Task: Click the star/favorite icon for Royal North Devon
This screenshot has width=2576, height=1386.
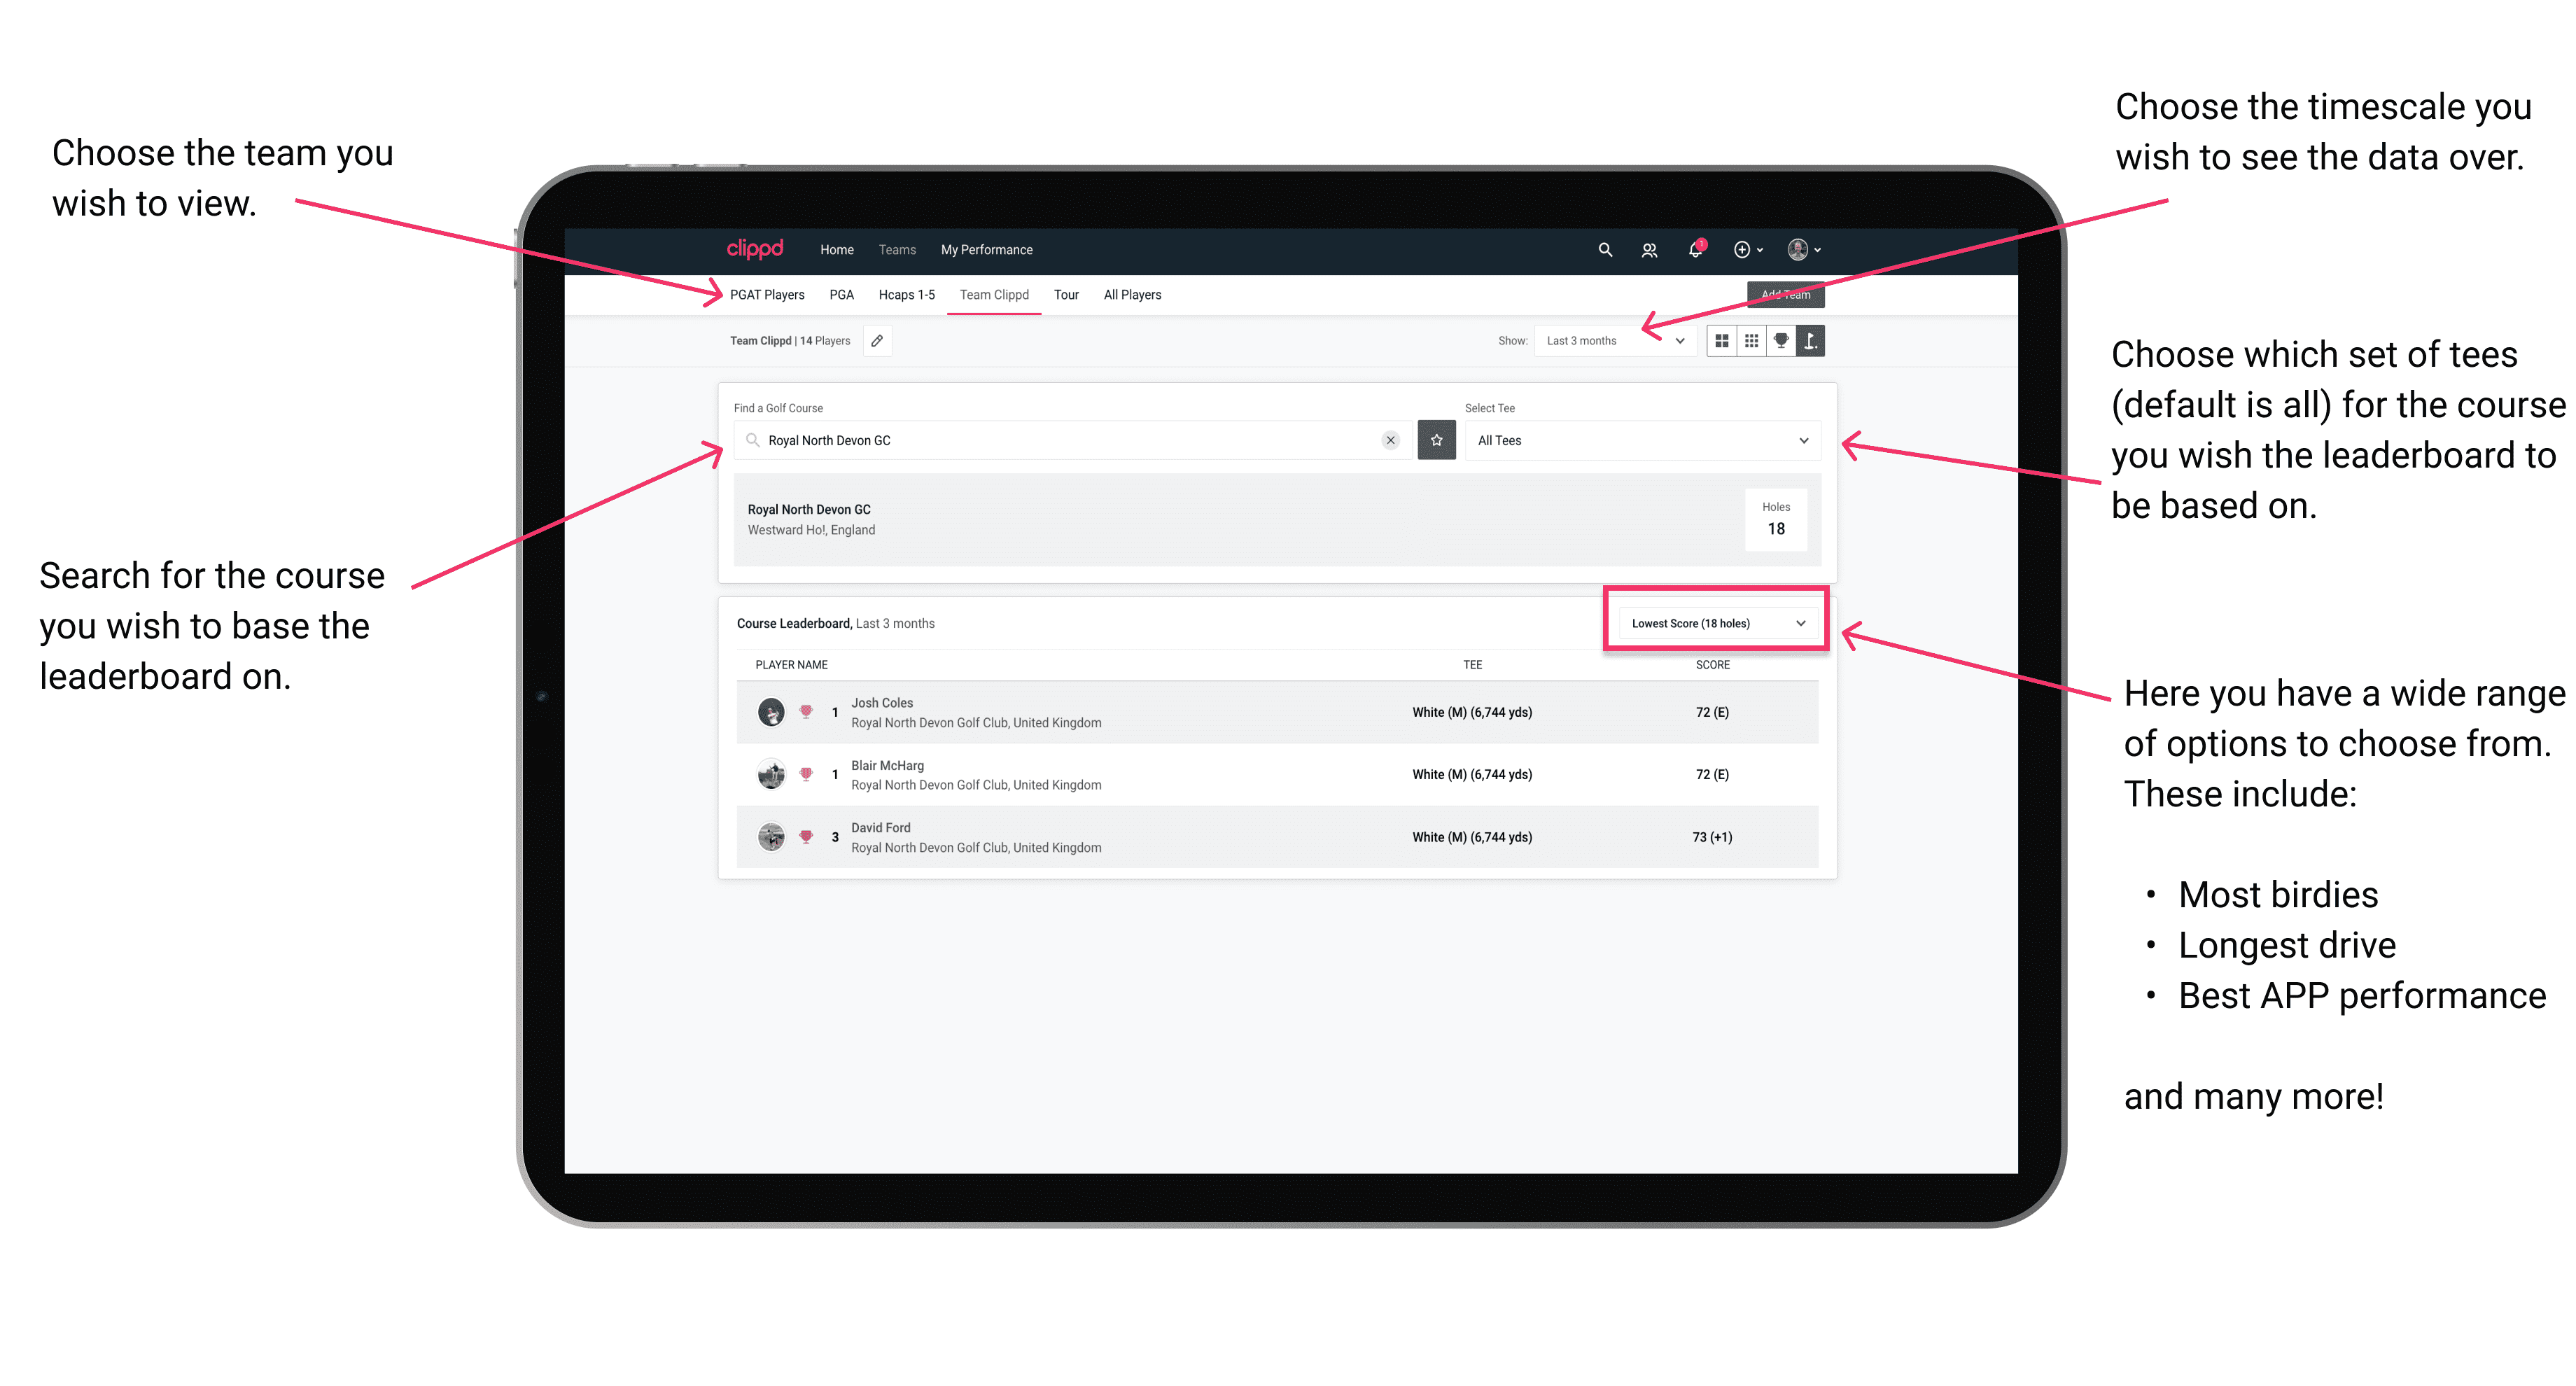Action: coord(1436,440)
